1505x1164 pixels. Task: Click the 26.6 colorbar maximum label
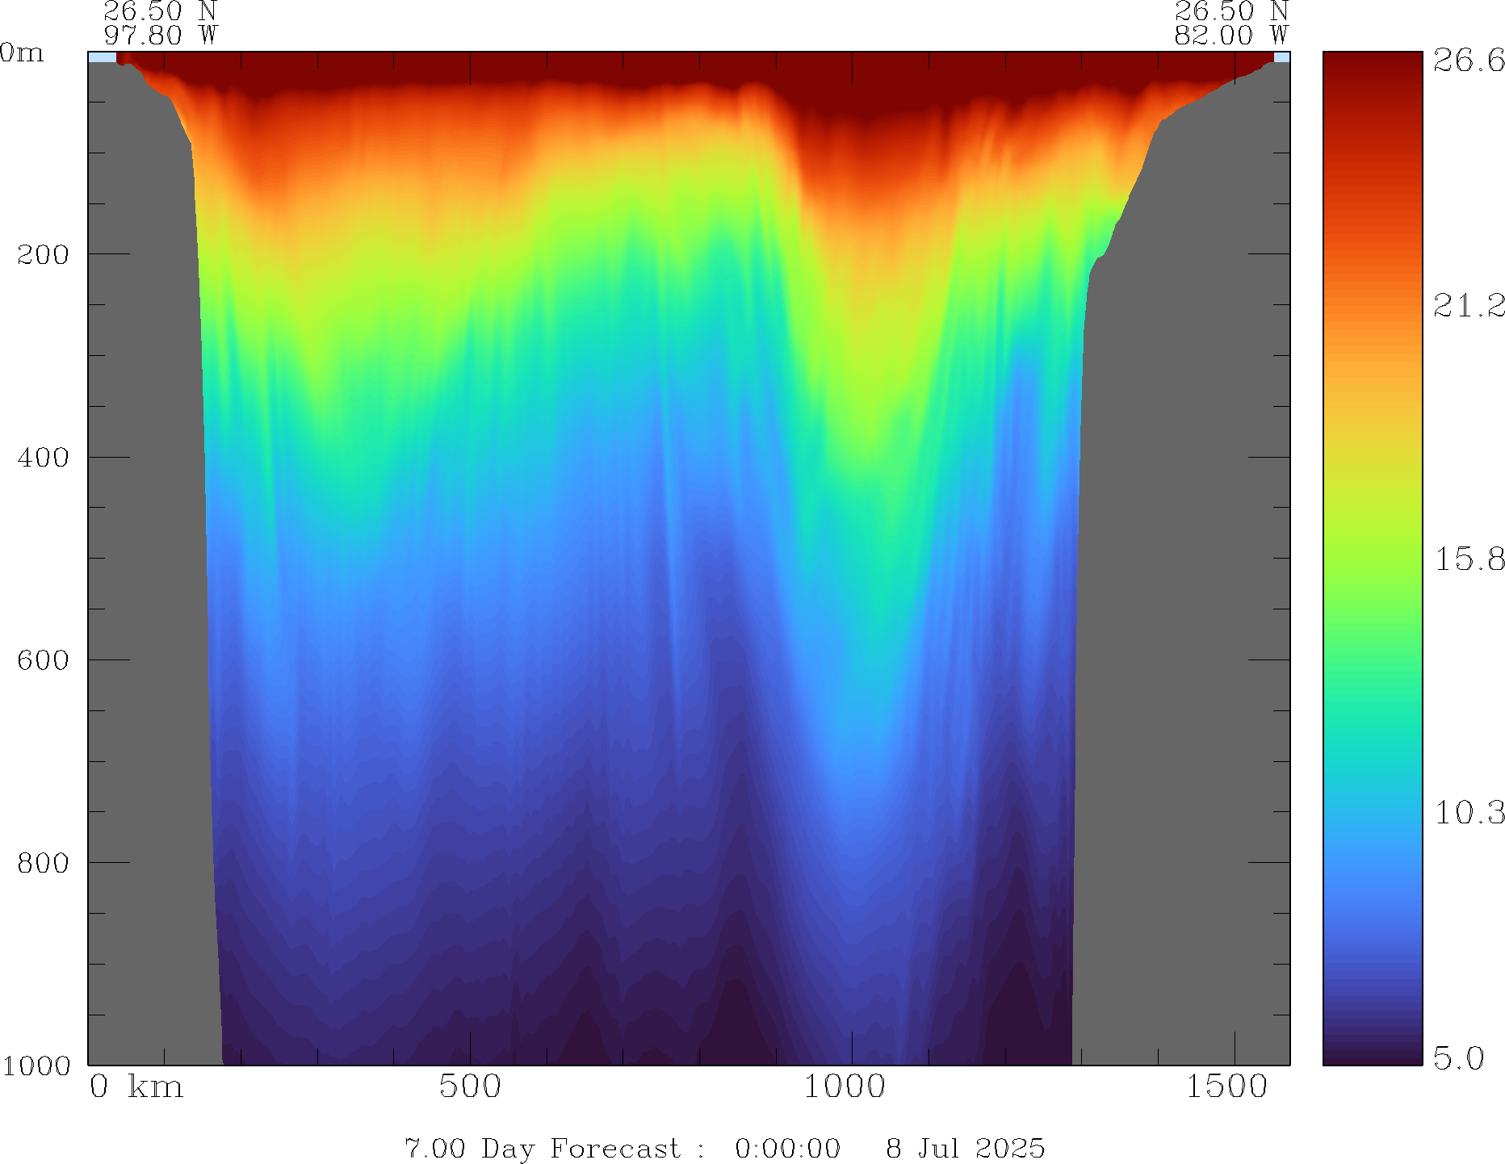tap(1469, 61)
